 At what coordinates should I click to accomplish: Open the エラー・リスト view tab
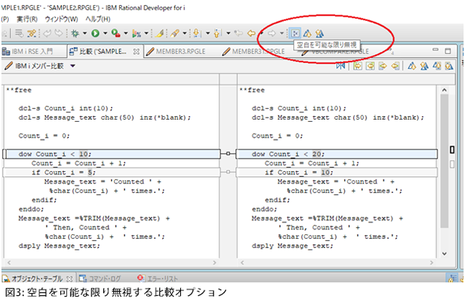coord(158,279)
